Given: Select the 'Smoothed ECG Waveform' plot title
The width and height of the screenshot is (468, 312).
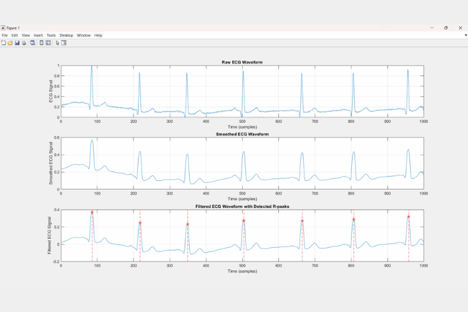Looking at the screenshot, I should (x=242, y=134).
